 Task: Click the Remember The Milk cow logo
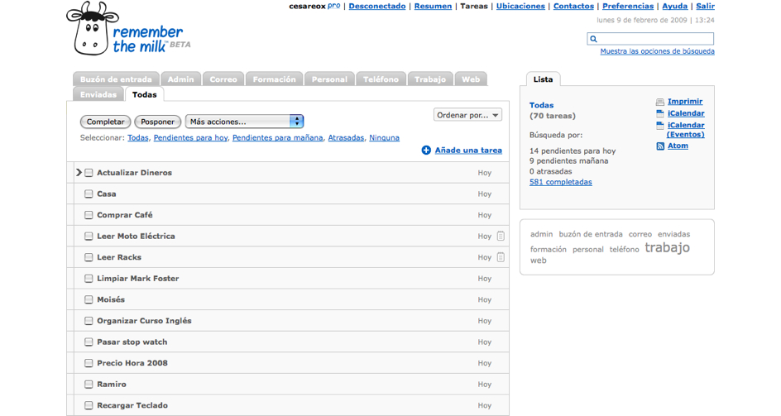pyautogui.click(x=93, y=29)
